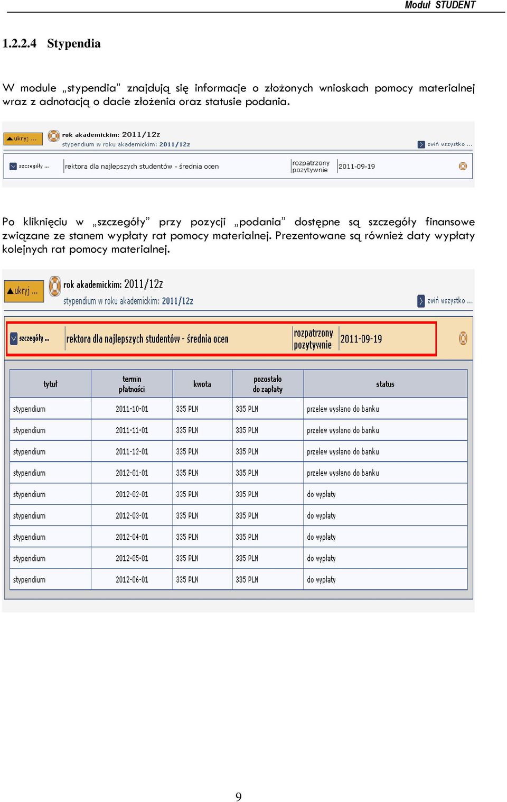The width and height of the screenshot is (507, 802).
Task: Click 'do wypłaty' status in 2012-02-01 row
Action: point(321,494)
